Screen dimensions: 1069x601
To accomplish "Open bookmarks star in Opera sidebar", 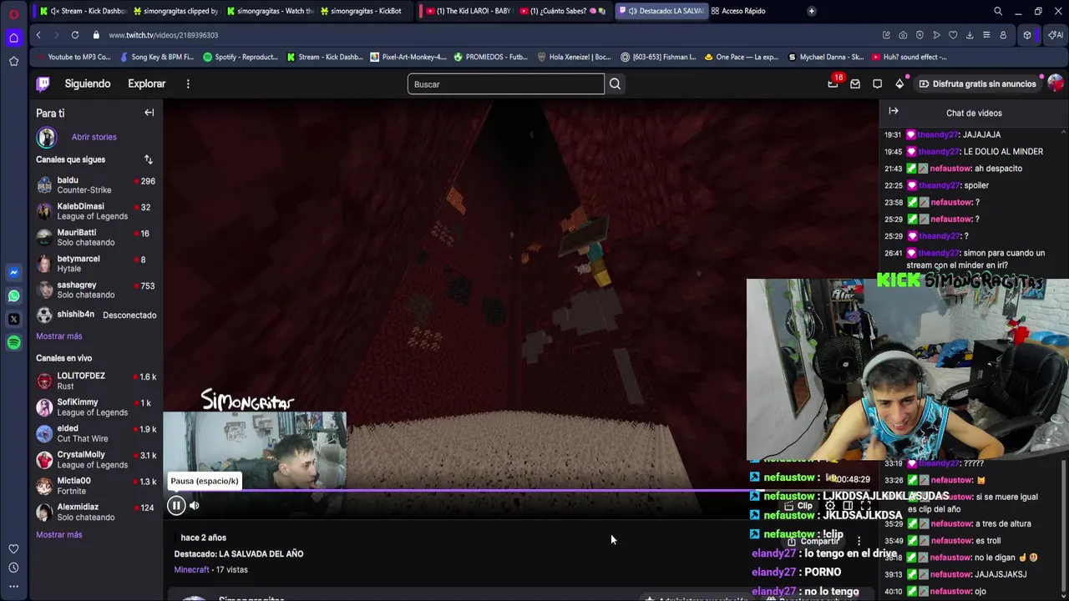I will coord(13,61).
